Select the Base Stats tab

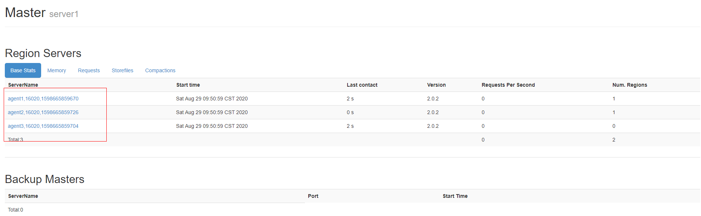click(23, 70)
